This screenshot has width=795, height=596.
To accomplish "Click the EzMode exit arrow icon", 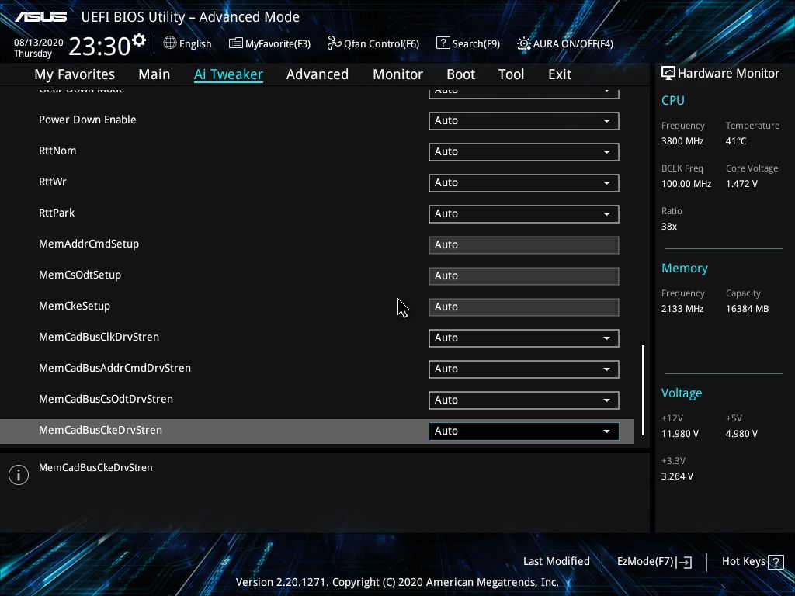I will (685, 562).
